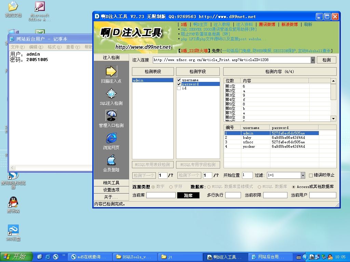Viewport: 350px width, 262px height.
Task: Open the 设置选项 sidebar section
Action: coord(111,190)
